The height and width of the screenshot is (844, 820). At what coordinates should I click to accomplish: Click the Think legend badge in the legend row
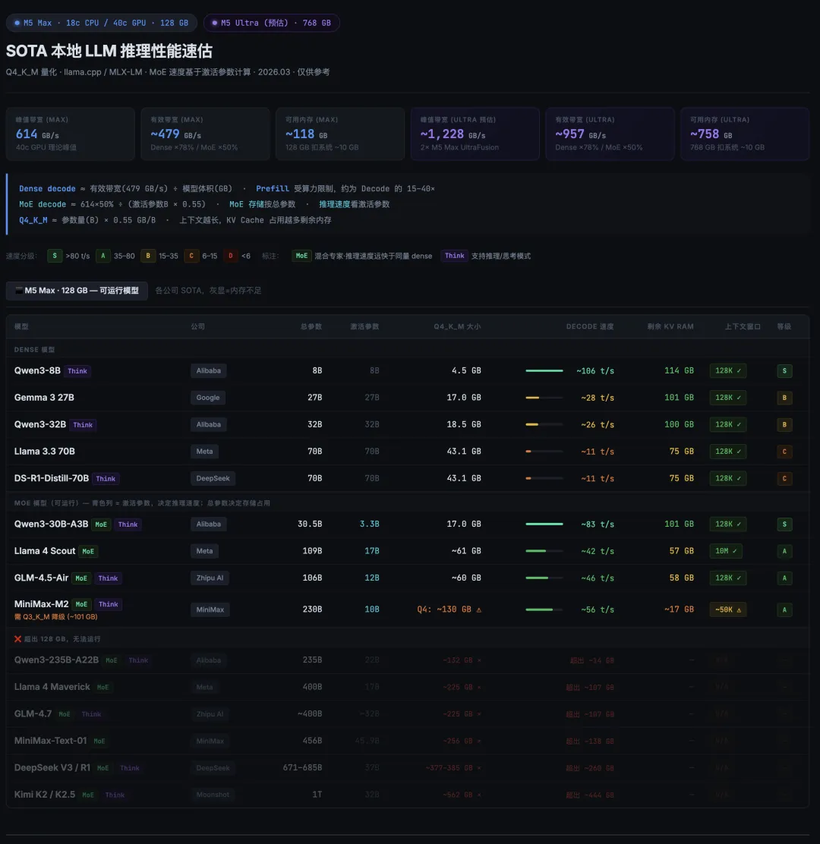click(x=454, y=256)
